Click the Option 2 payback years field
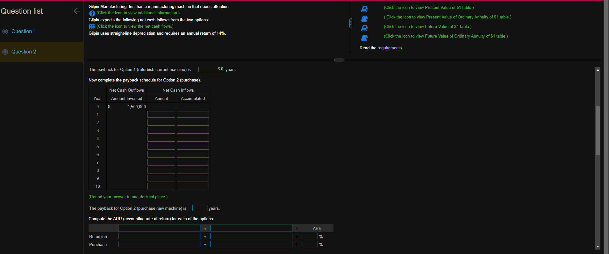609x254 pixels. 200,208
